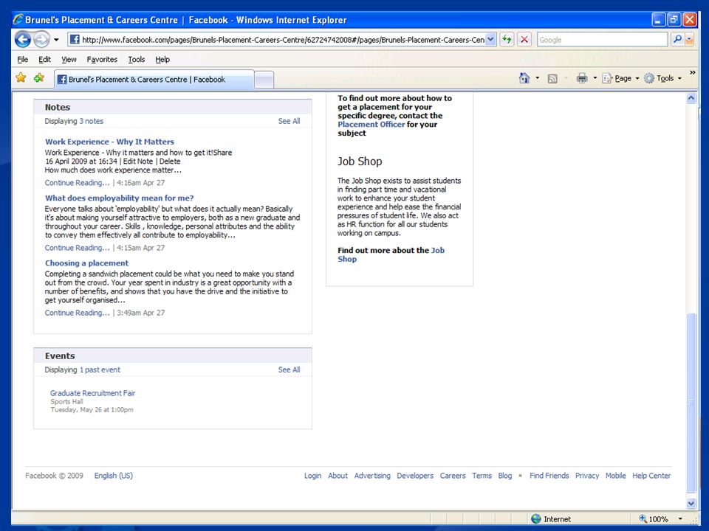
Task: Click the Internet Explorer title bar icon
Action: pos(18,19)
